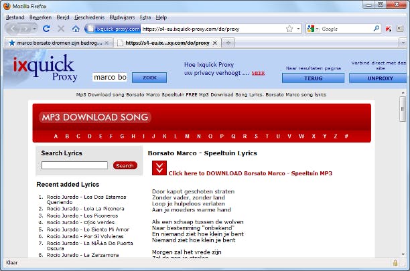Open Rocio Jurado - Los Piconeros

click(82, 215)
